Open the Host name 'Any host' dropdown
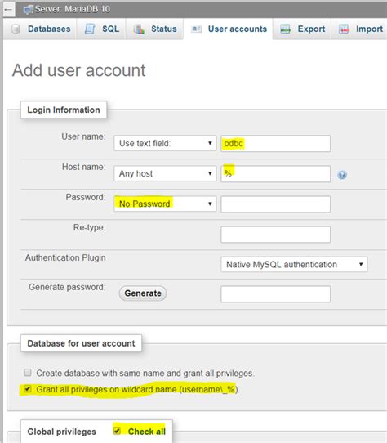 pyautogui.click(x=165, y=173)
